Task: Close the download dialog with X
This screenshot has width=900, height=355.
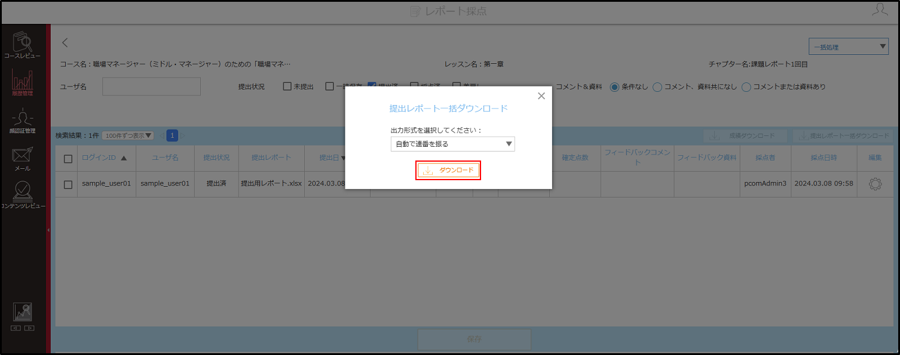Action: (x=541, y=96)
